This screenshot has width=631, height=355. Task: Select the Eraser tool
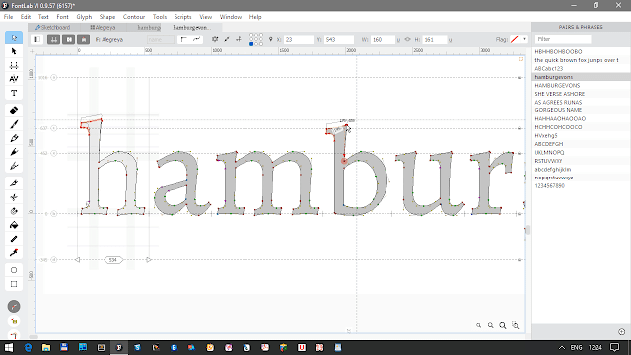[x=14, y=110]
